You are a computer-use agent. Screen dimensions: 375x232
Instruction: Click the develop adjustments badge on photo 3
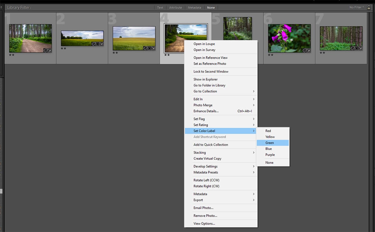[153, 48]
